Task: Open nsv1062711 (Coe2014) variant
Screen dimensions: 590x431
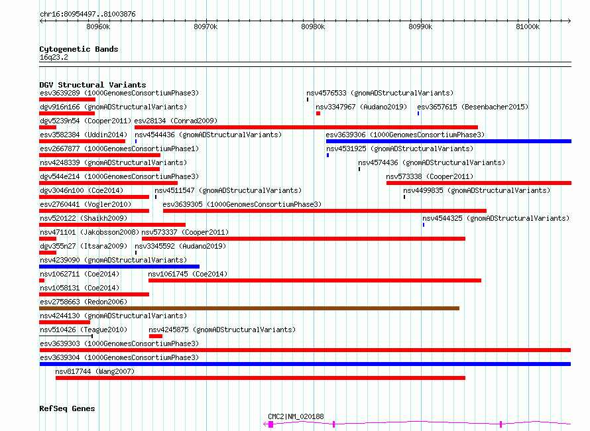Action: click(80, 274)
